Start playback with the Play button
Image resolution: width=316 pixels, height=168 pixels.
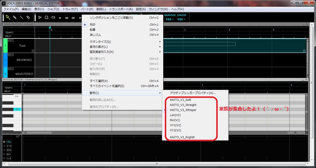tap(40, 17)
